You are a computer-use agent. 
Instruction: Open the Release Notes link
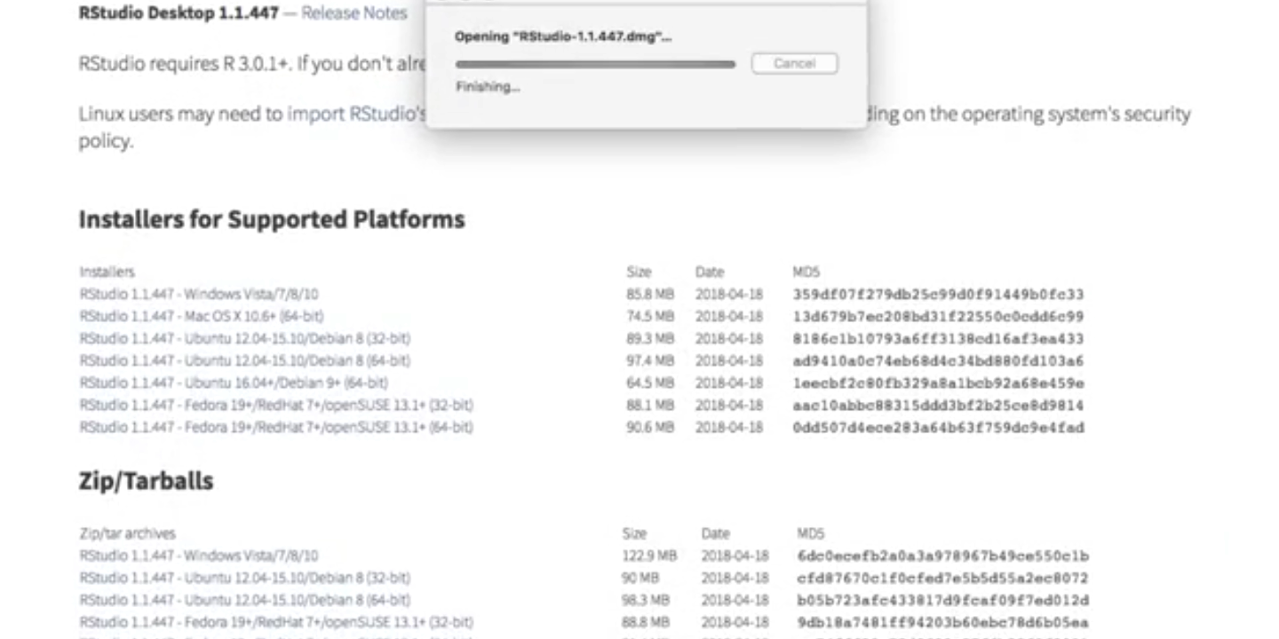coord(354,13)
